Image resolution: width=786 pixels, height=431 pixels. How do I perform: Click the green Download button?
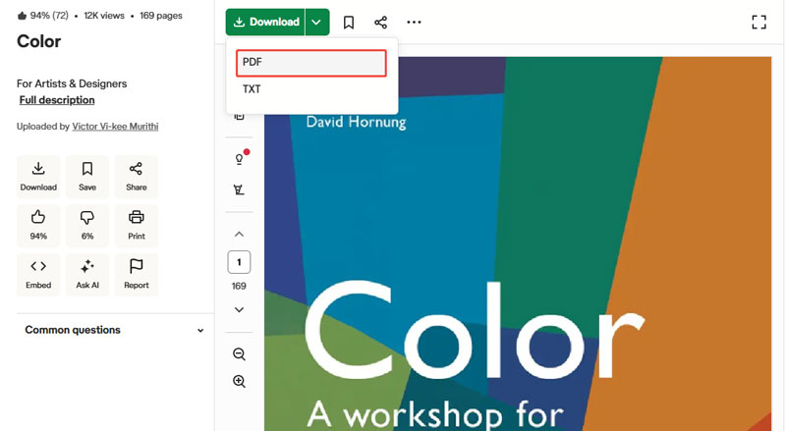[x=265, y=22]
